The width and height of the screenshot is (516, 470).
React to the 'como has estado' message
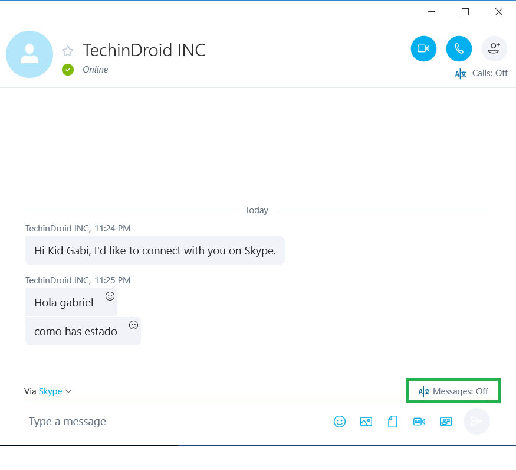(133, 325)
